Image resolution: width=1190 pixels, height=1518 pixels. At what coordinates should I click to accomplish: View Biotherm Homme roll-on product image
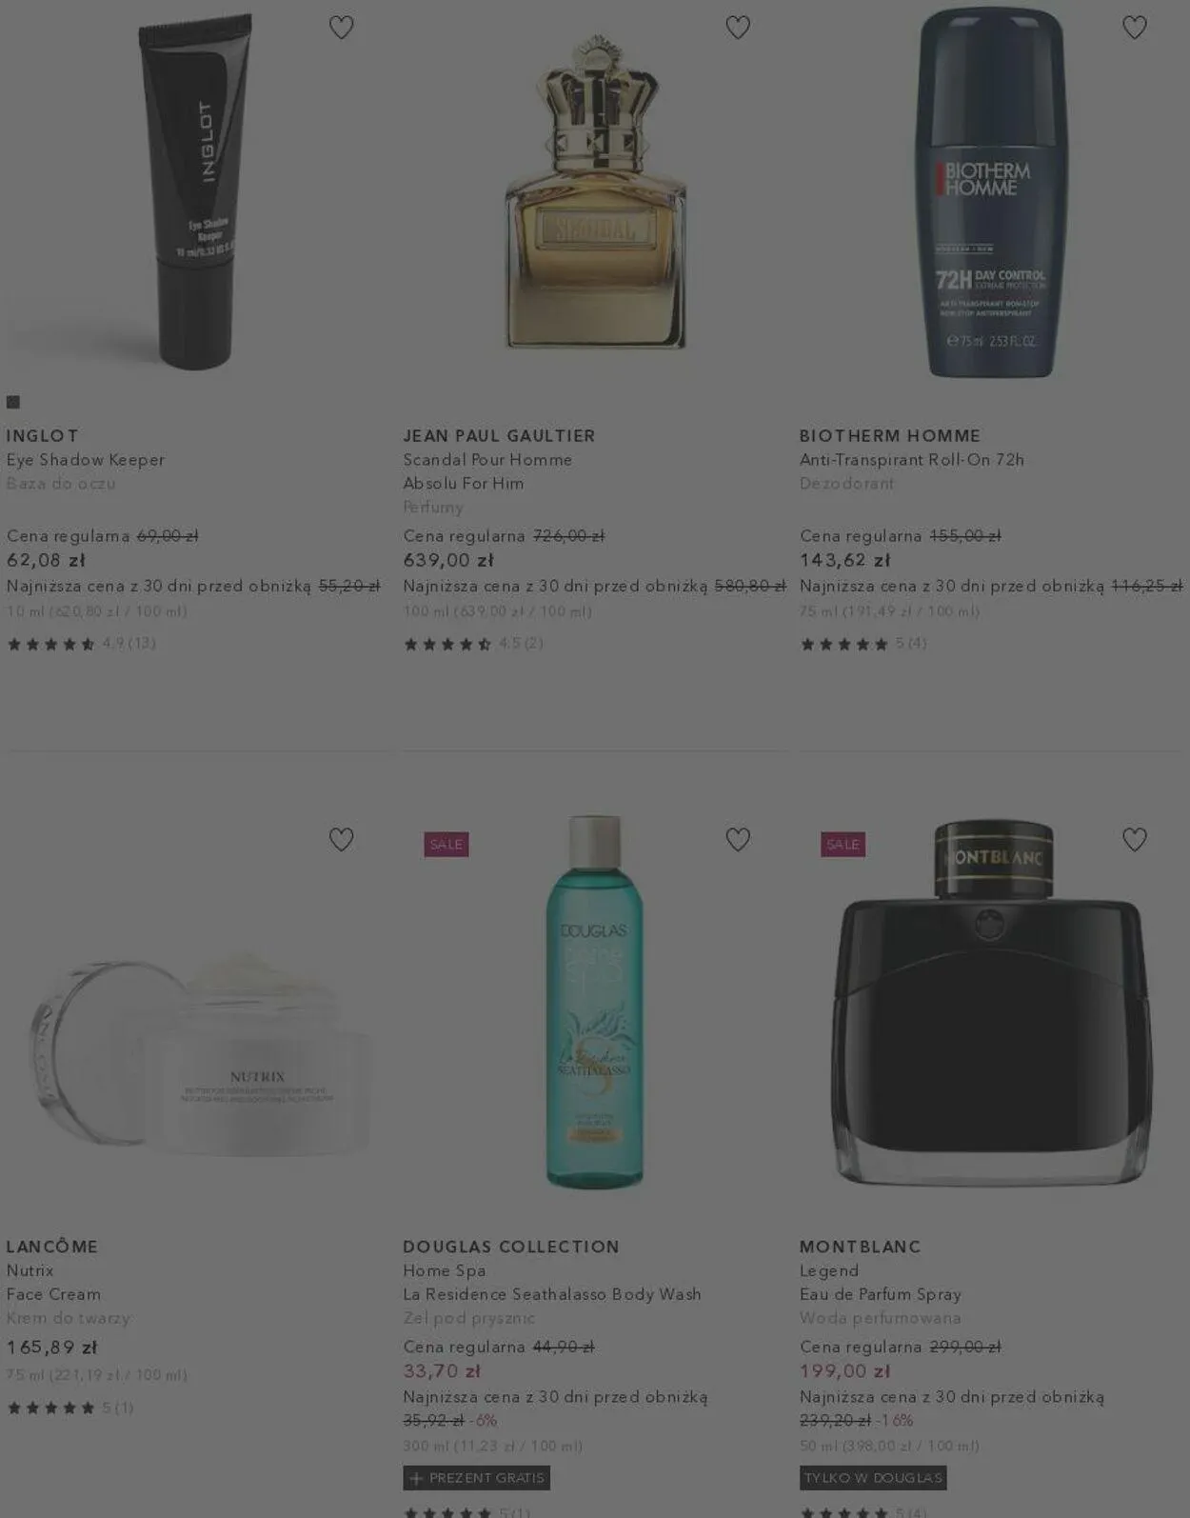pyautogui.click(x=991, y=192)
